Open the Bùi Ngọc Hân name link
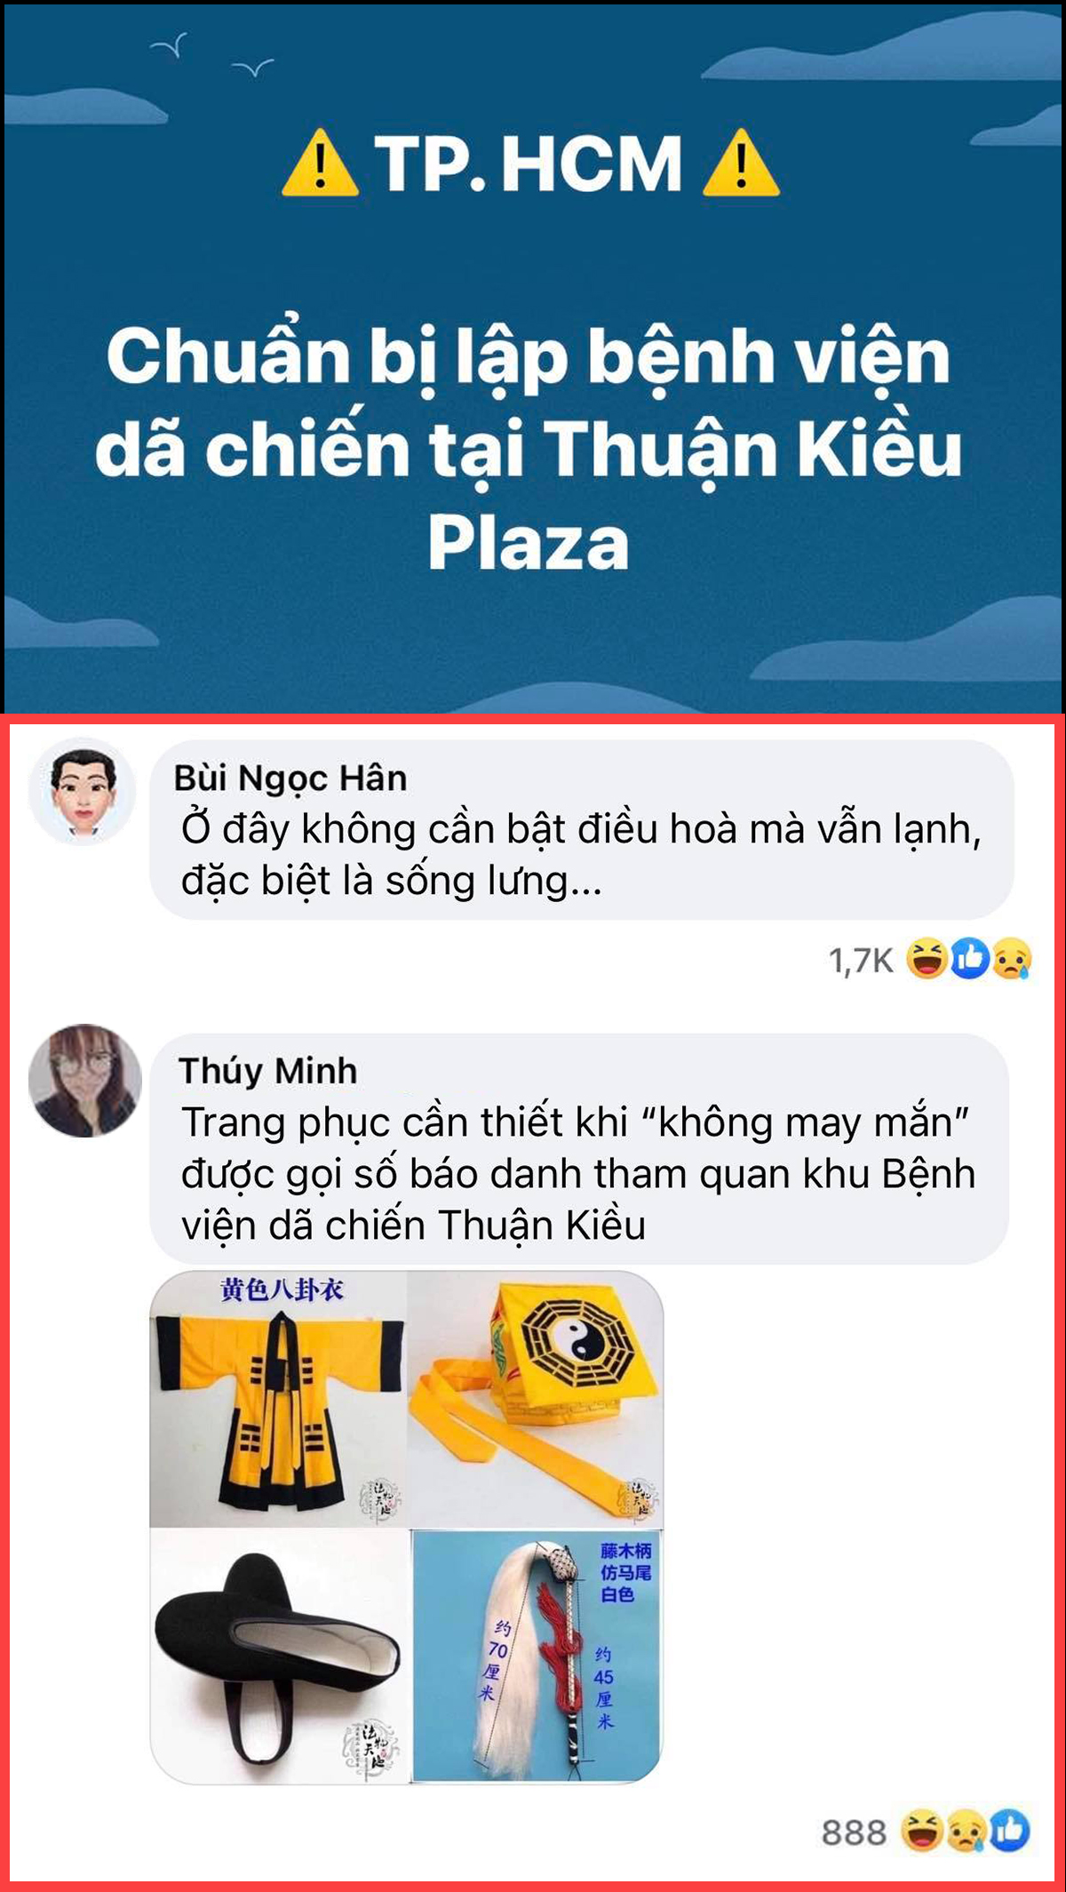The image size is (1066, 1892). coord(290,778)
